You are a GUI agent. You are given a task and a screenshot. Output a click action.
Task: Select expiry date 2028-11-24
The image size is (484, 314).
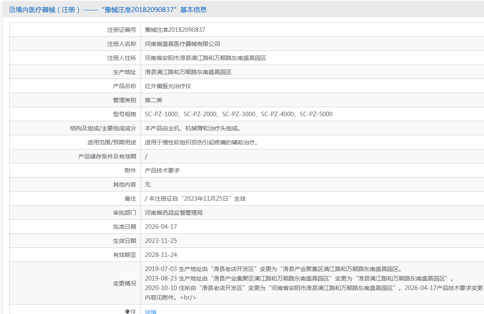pyautogui.click(x=161, y=255)
